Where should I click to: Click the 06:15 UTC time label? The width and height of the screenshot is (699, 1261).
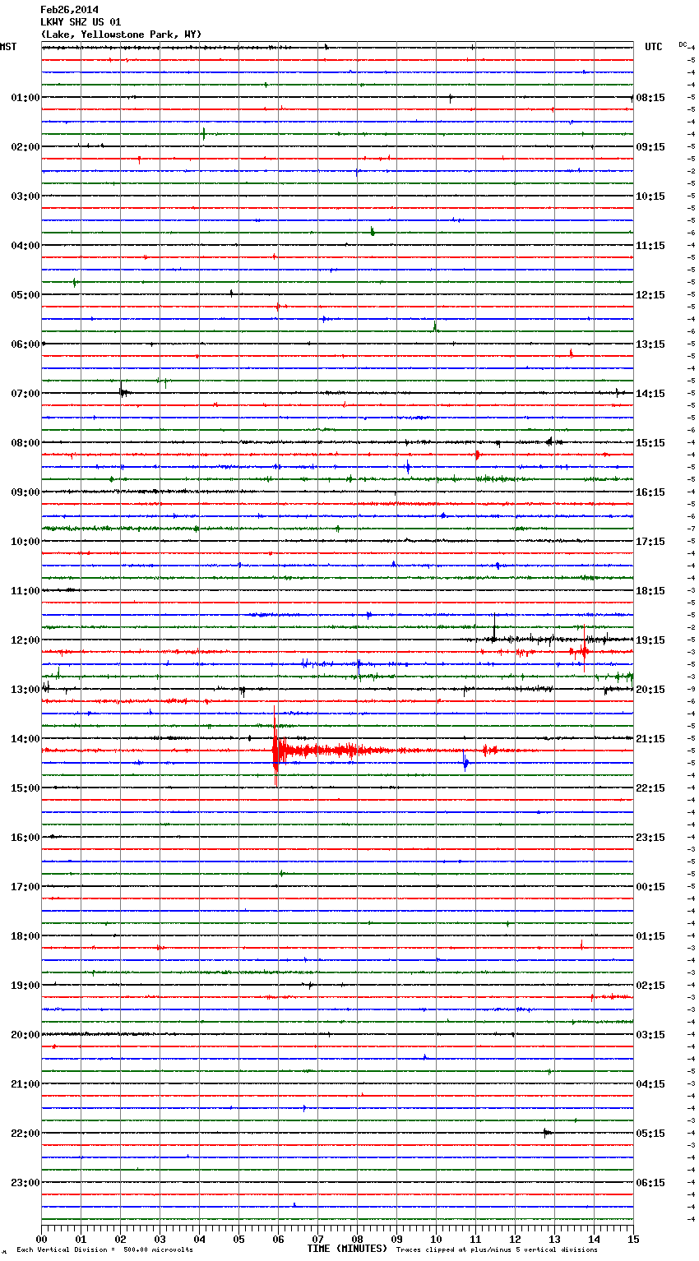click(x=650, y=1183)
